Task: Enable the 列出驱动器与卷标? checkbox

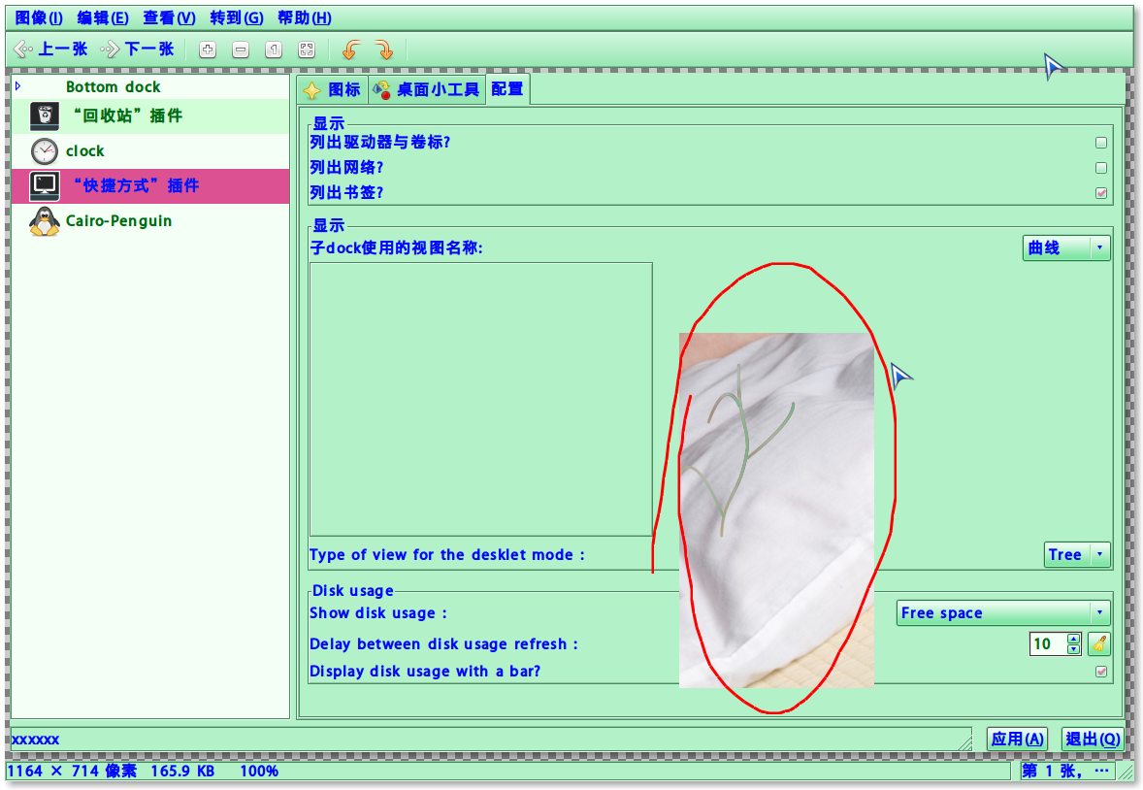Action: click(1100, 143)
